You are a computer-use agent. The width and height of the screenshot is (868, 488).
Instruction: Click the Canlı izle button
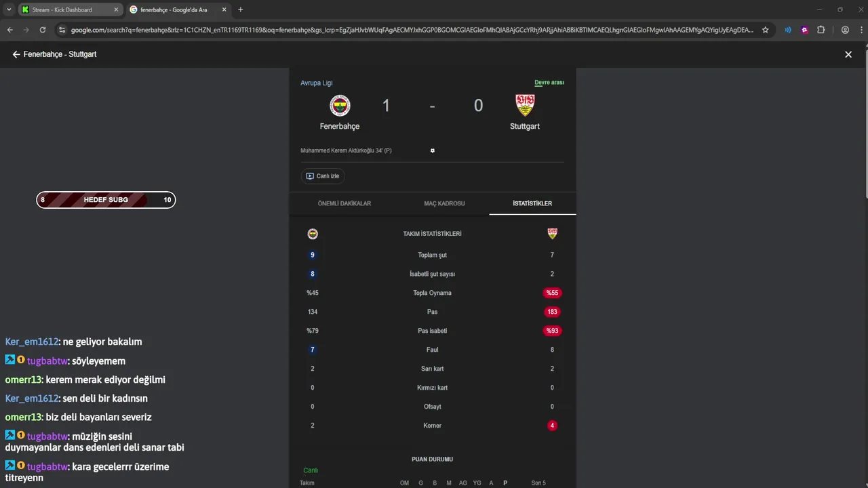pos(323,176)
